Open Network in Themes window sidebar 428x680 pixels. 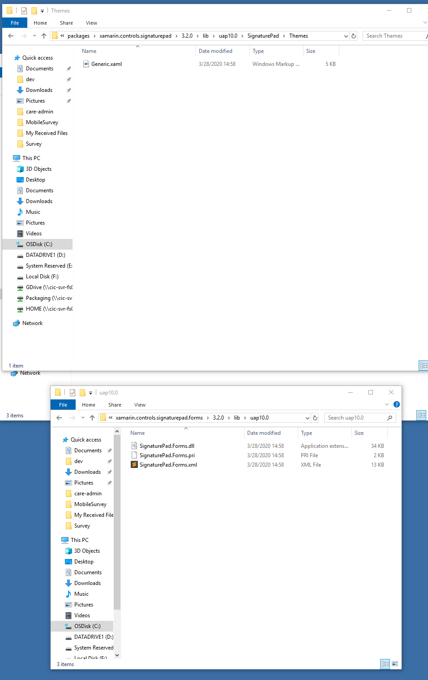[x=32, y=323]
